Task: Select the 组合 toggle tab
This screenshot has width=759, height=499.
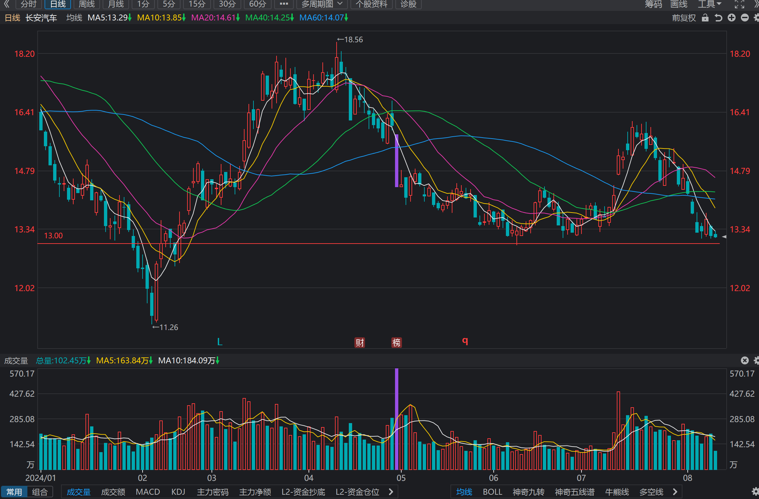Action: (40, 492)
